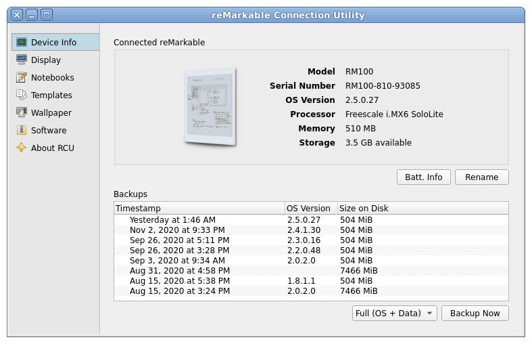The height and width of the screenshot is (344, 532).
Task: Select backup 'Sep 3, 2020 at 9:34 AM'
Action: click(311, 261)
